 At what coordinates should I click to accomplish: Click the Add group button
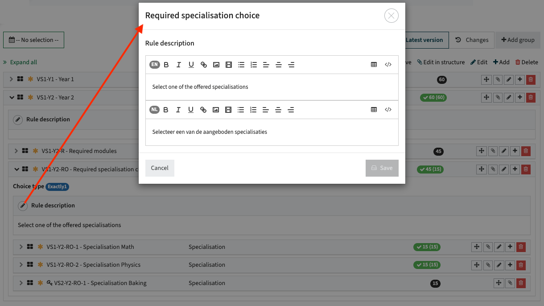518,40
